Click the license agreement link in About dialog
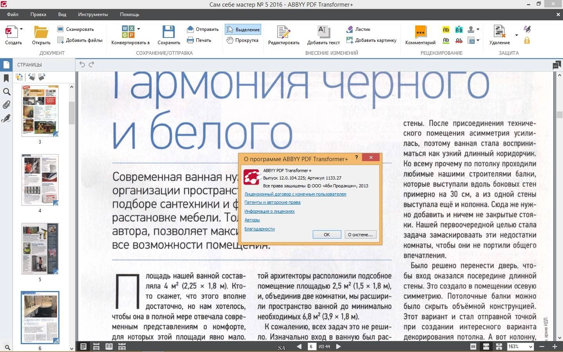The width and height of the screenshot is (563, 352). coord(295,194)
